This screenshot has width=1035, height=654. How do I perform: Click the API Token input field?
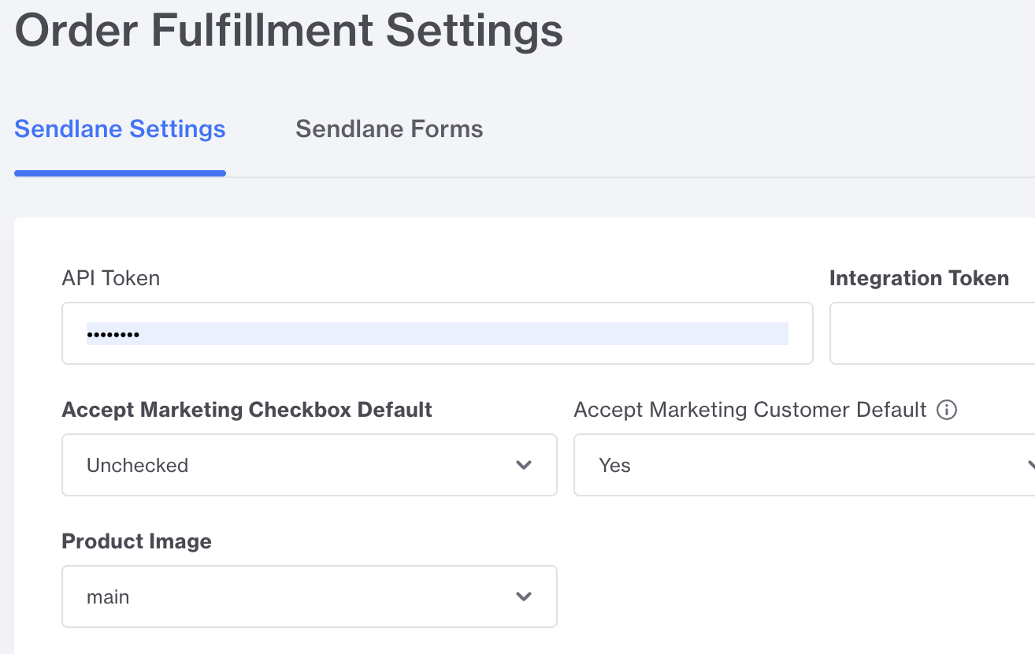coord(437,333)
